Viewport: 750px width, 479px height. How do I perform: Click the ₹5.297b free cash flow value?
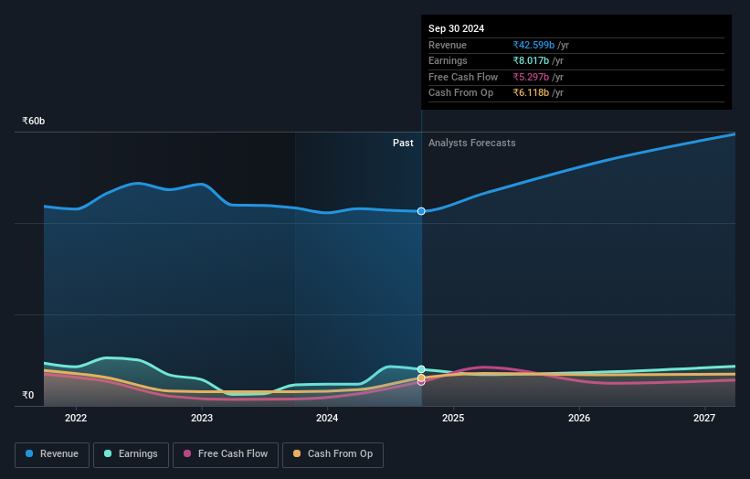(x=531, y=77)
